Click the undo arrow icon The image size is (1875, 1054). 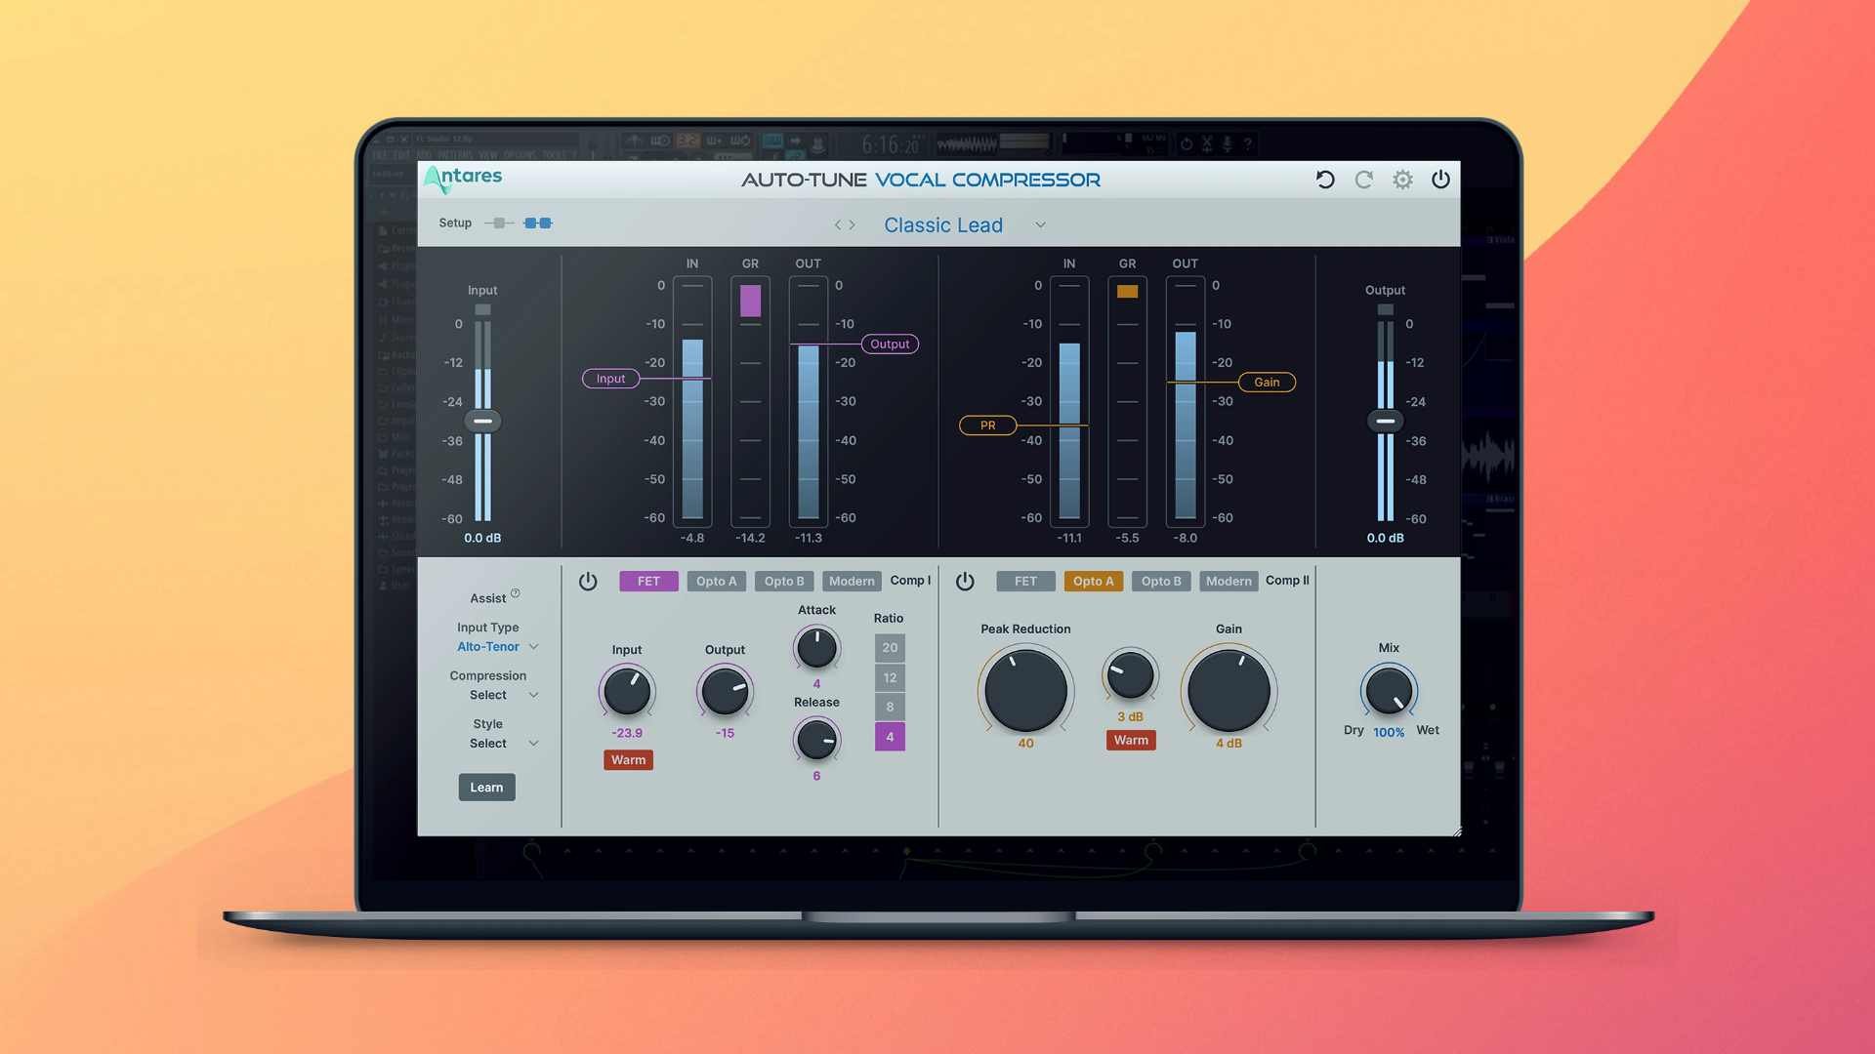[x=1324, y=180]
